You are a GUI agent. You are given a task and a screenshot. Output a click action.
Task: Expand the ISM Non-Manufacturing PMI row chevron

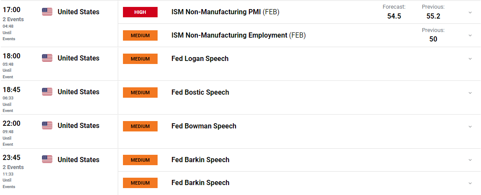pos(470,12)
